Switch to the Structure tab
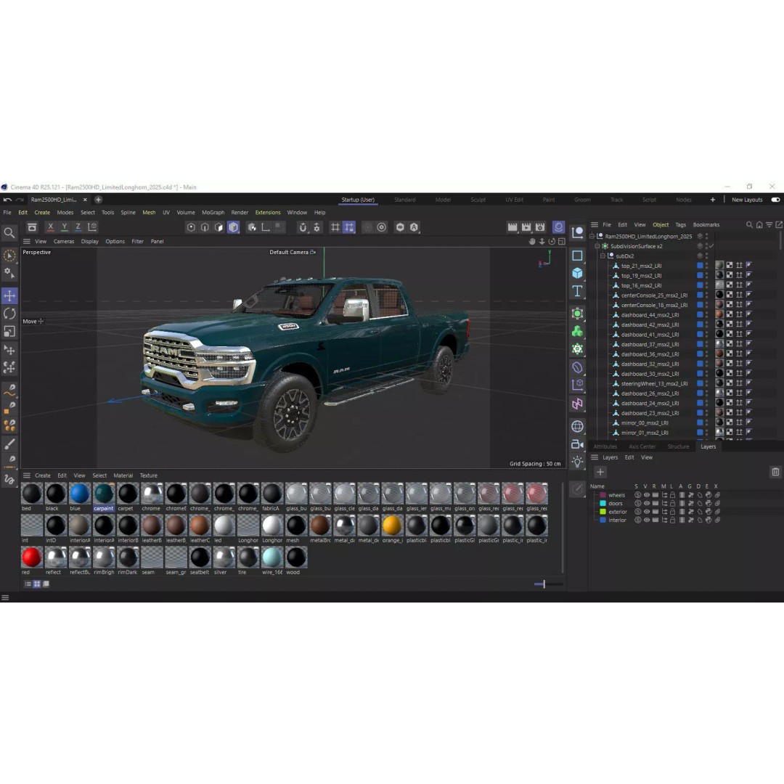Viewport: 784px width, 784px height. click(x=678, y=446)
